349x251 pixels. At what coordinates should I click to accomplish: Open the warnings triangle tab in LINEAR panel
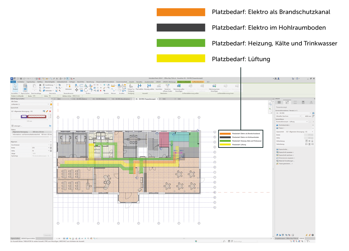(311, 102)
